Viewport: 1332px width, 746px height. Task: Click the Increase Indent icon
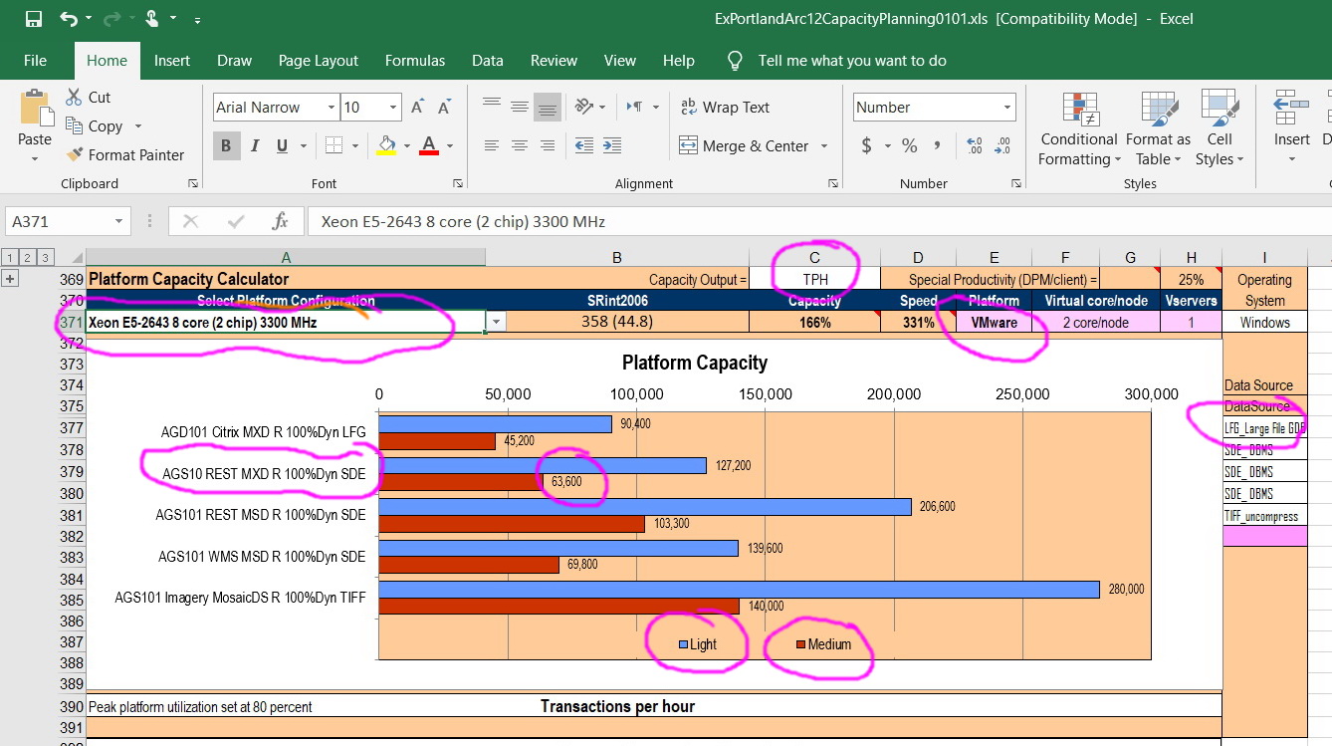[611, 145]
